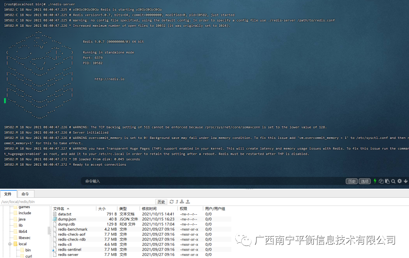Click the curl folder icon in tree
The height and width of the screenshot is (258, 409).
click(22, 256)
